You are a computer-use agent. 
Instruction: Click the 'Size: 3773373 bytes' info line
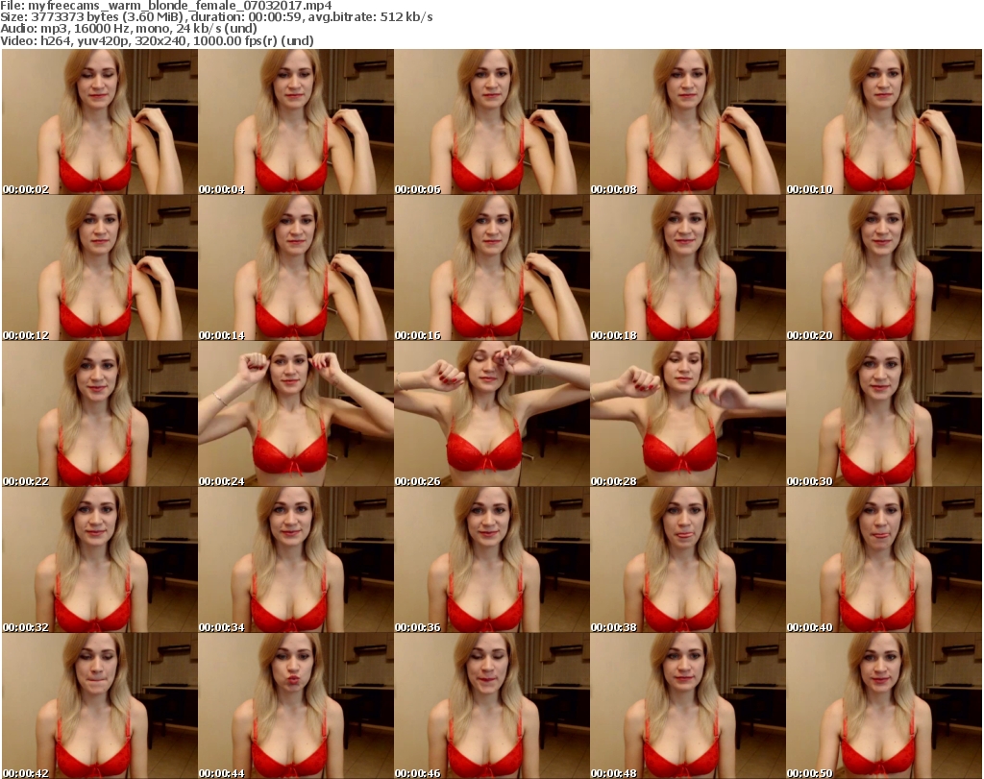coord(216,17)
